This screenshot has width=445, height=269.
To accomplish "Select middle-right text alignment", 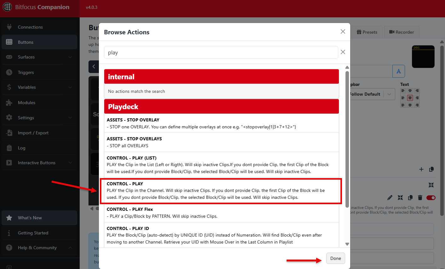I will click(x=417, y=98).
